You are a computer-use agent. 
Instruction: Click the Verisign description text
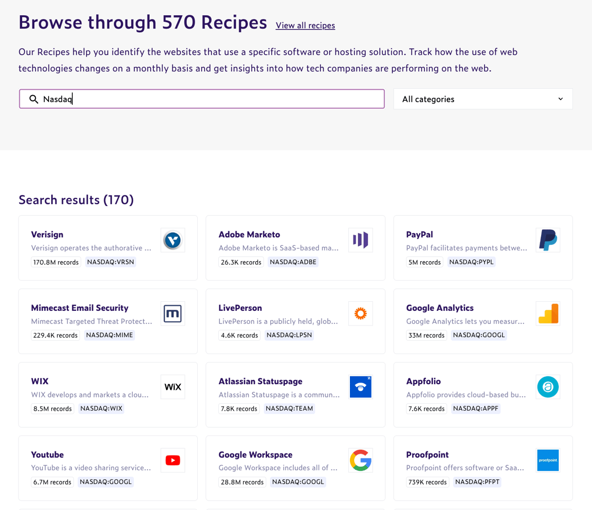(91, 248)
